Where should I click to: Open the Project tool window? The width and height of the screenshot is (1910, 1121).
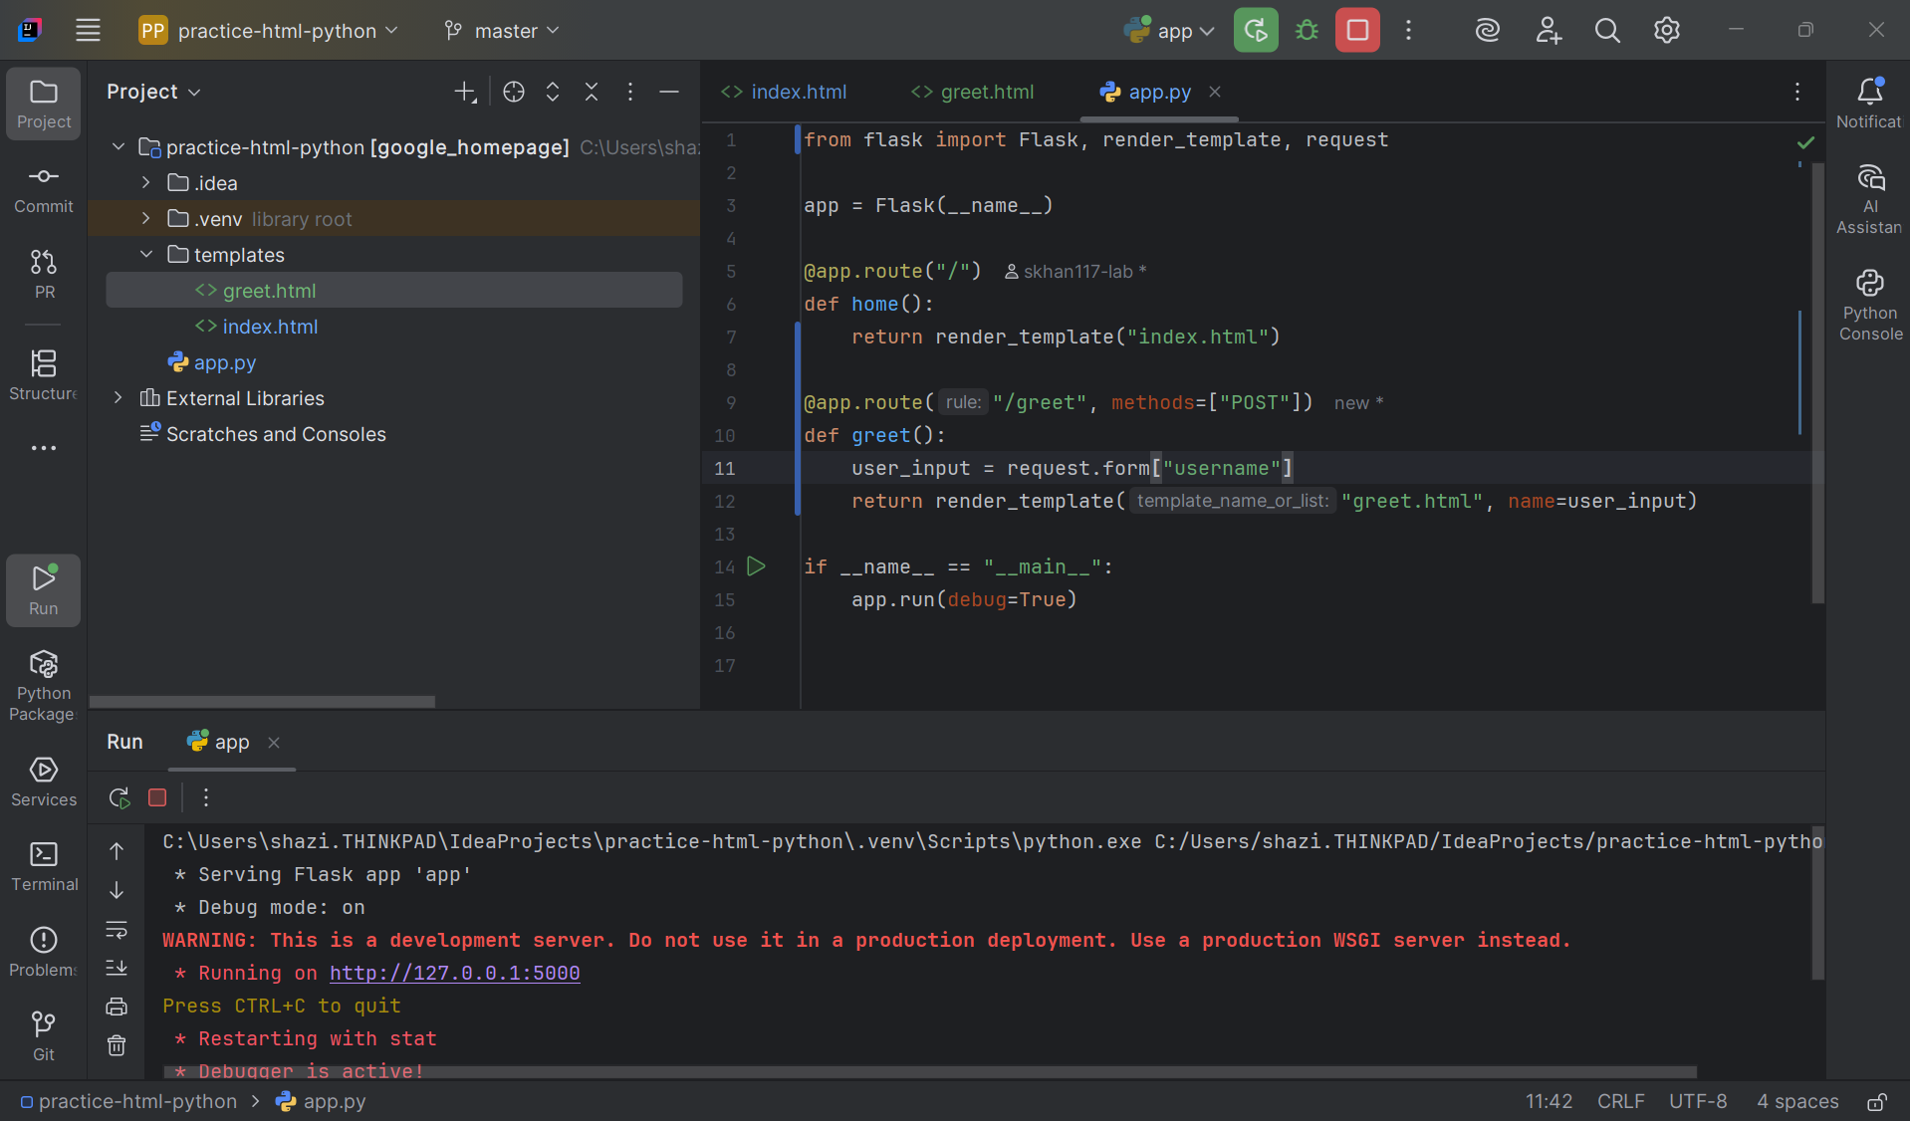[x=44, y=104]
